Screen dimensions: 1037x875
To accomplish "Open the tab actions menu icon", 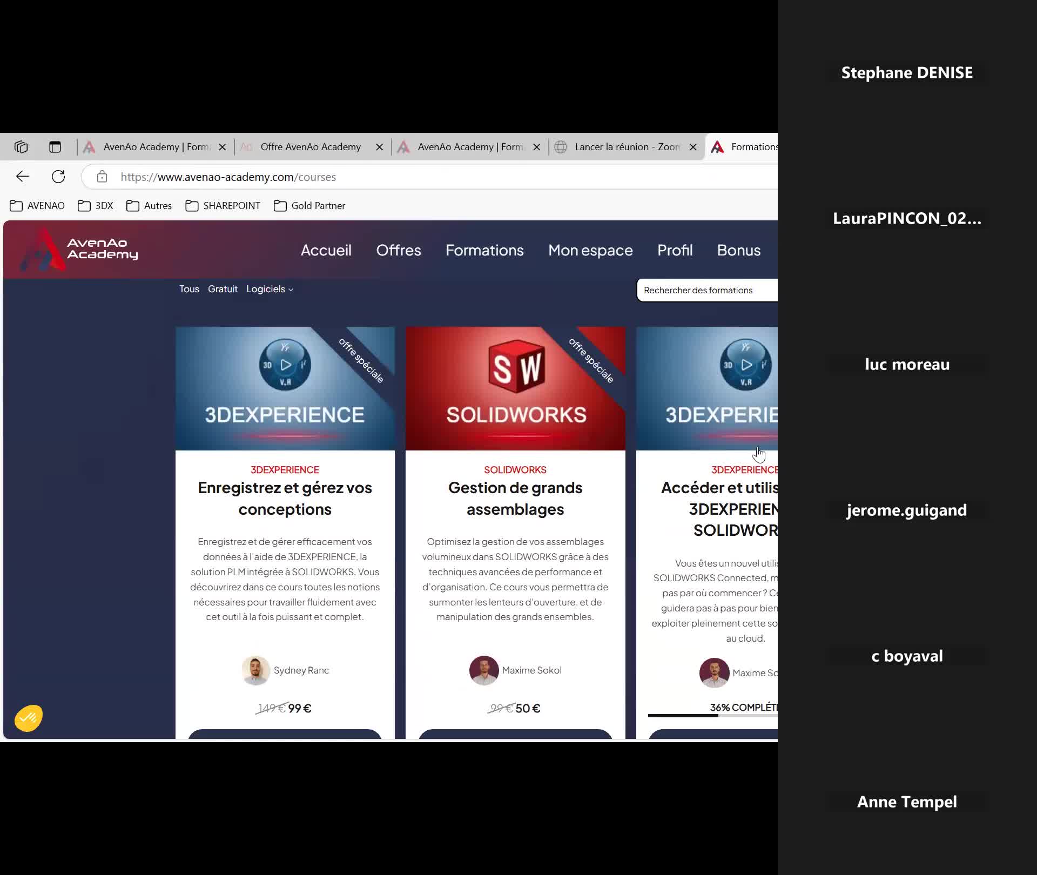I will tap(55, 147).
